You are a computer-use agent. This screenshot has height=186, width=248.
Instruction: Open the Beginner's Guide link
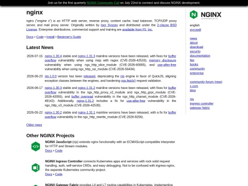[69, 37]
